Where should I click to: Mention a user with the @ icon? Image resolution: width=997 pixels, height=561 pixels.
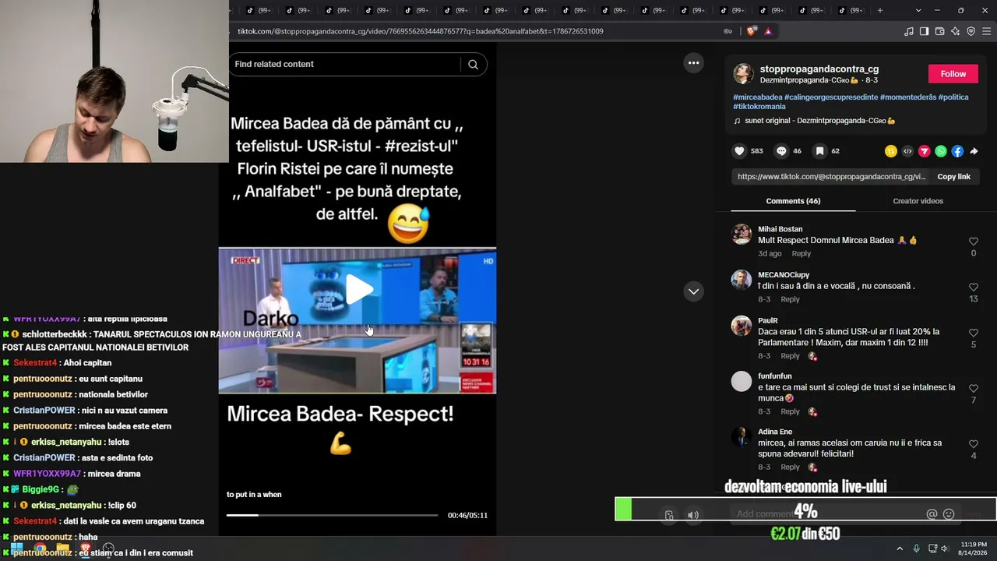point(932,514)
